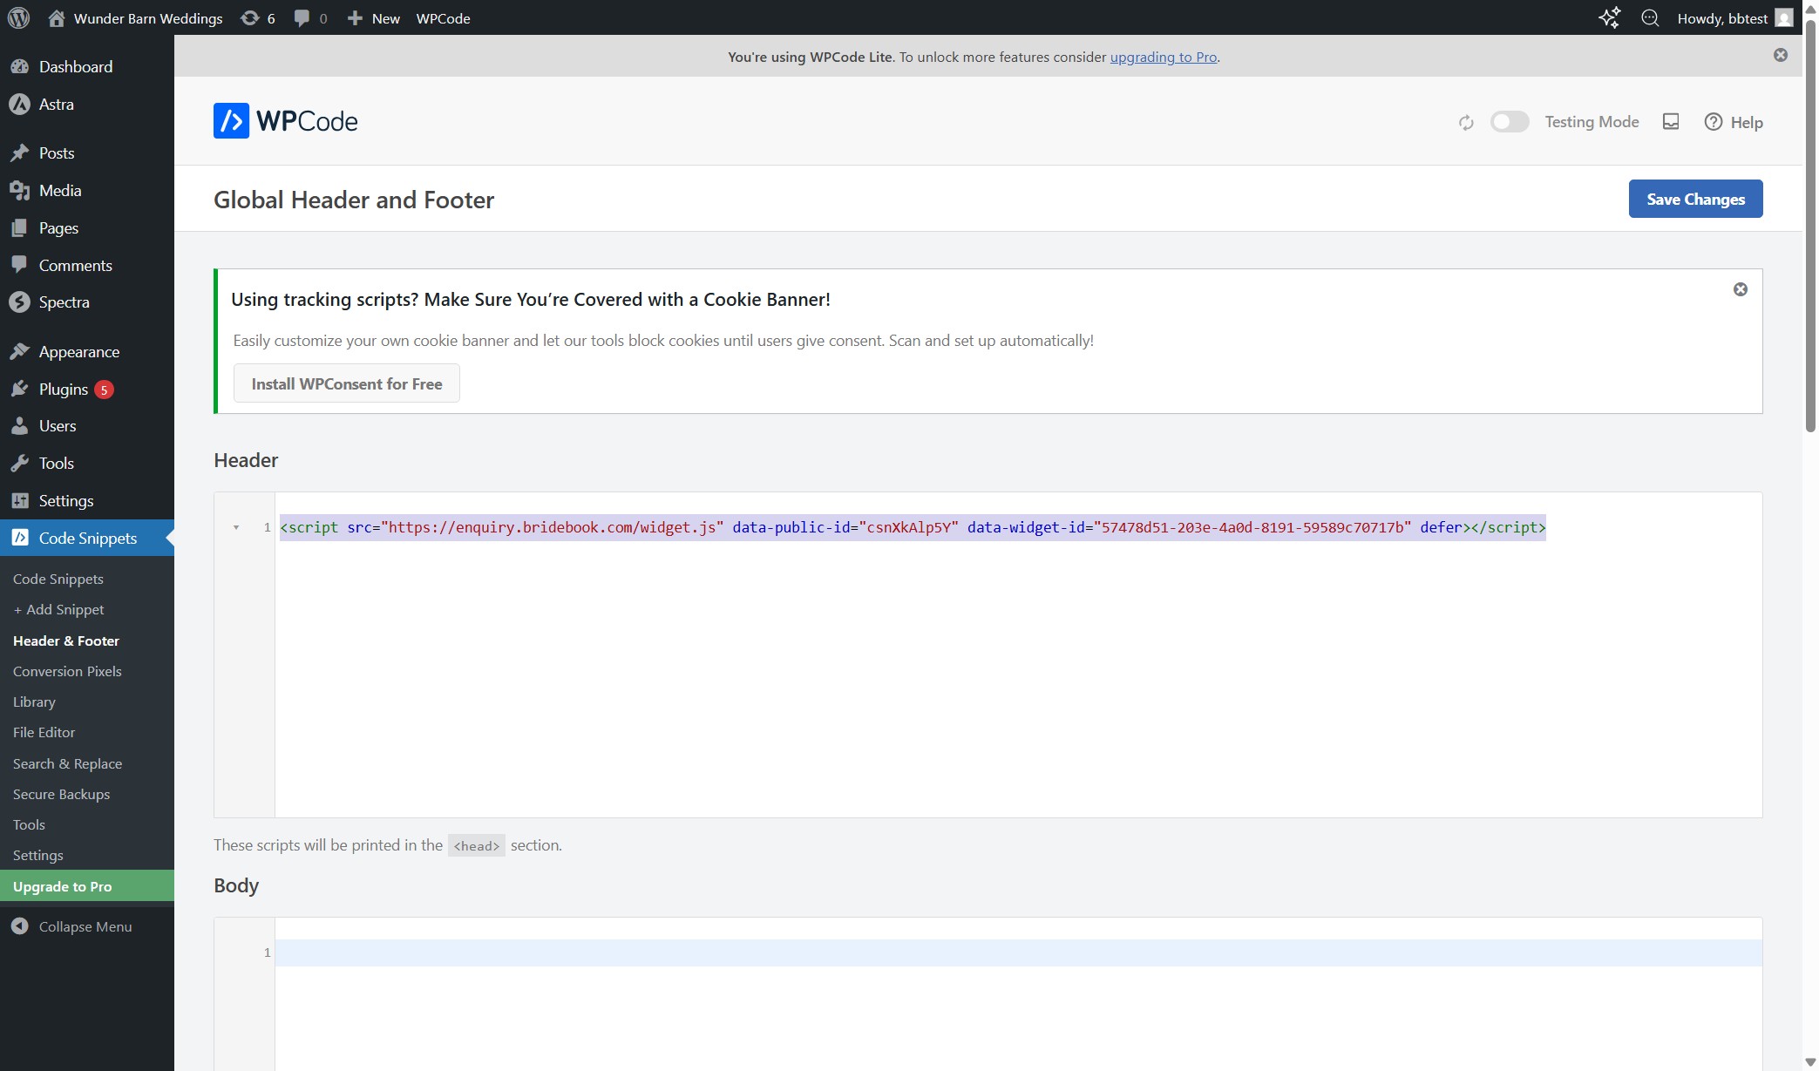Follow the upgrading to Pro link
Screen dimensions: 1819x1071
[1163, 57]
